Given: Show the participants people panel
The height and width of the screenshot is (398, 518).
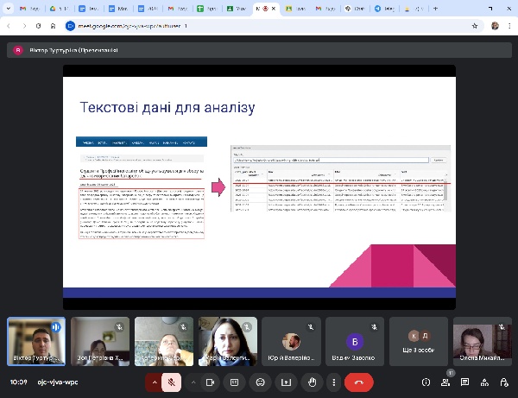Looking at the screenshot, I should tap(445, 382).
